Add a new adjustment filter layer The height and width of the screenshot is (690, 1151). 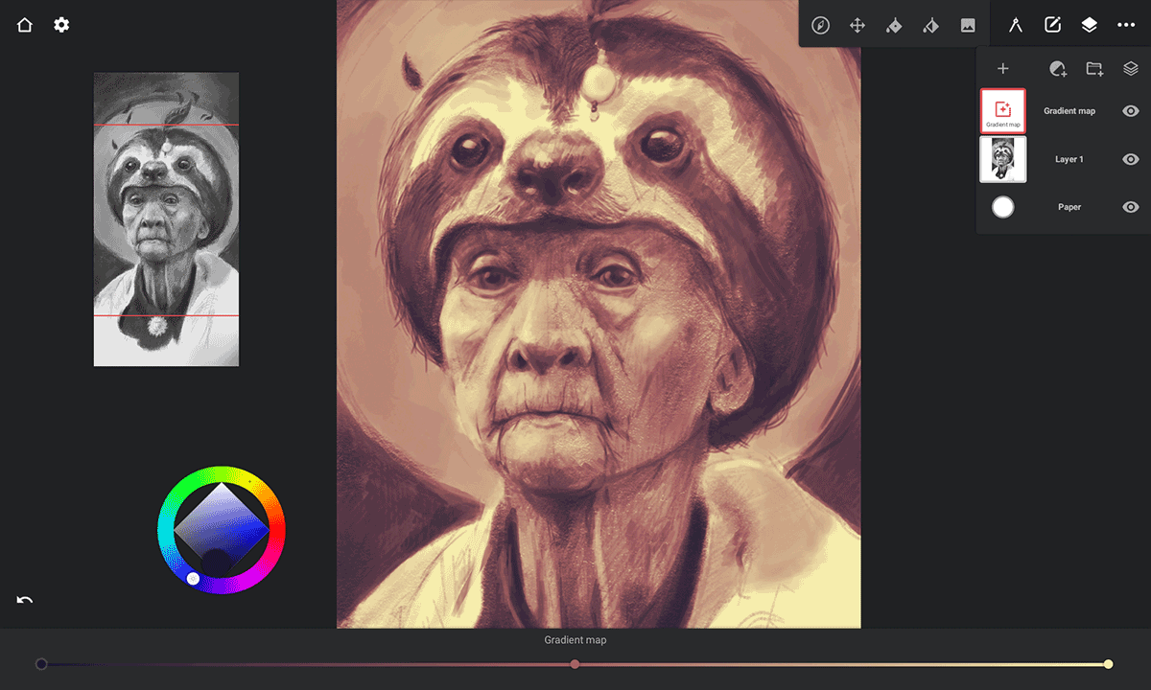coord(1058,68)
